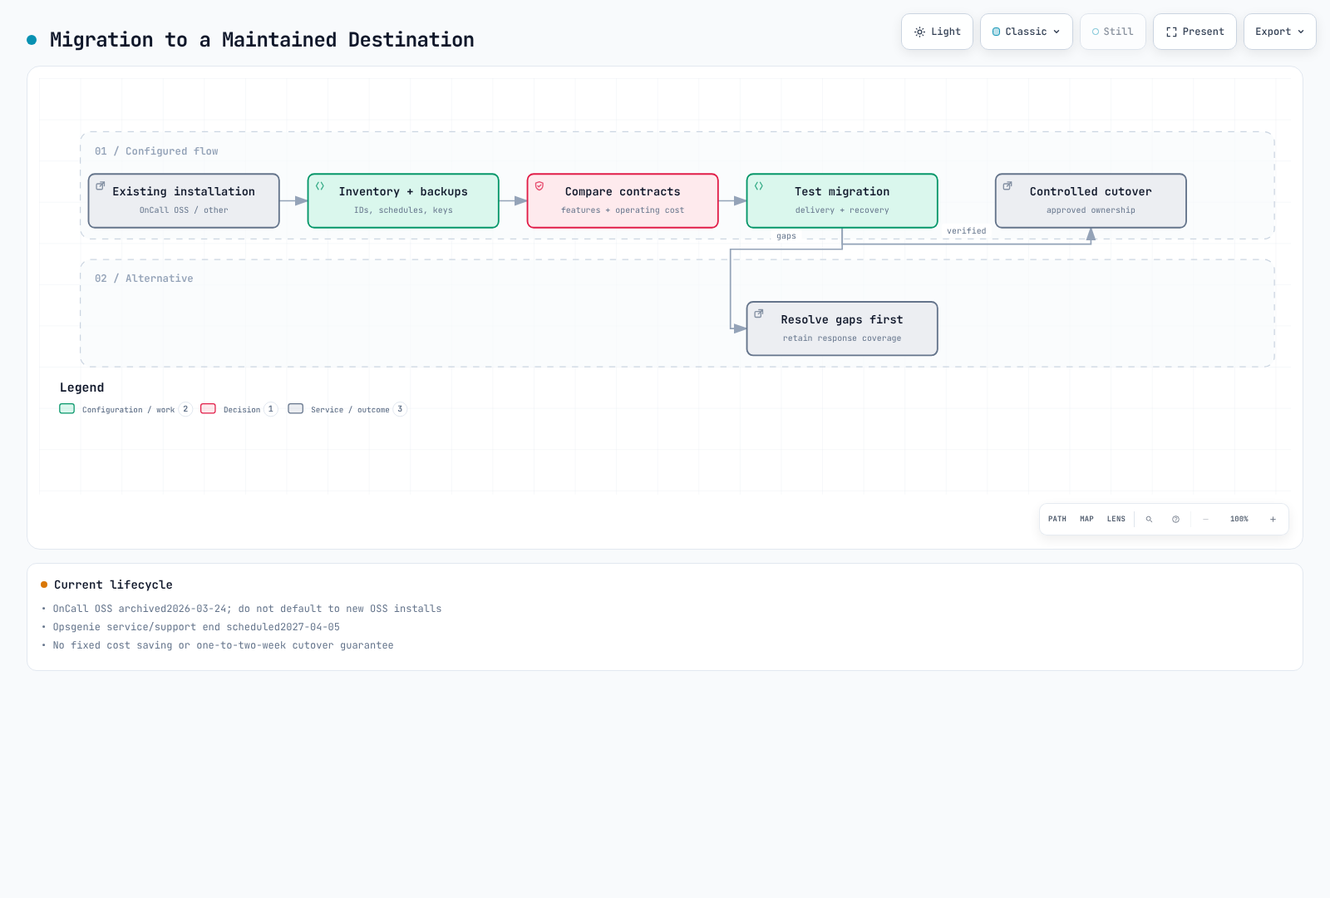Select the Controlled cutover node
Viewport: 1330px width, 898px height.
coord(1091,200)
